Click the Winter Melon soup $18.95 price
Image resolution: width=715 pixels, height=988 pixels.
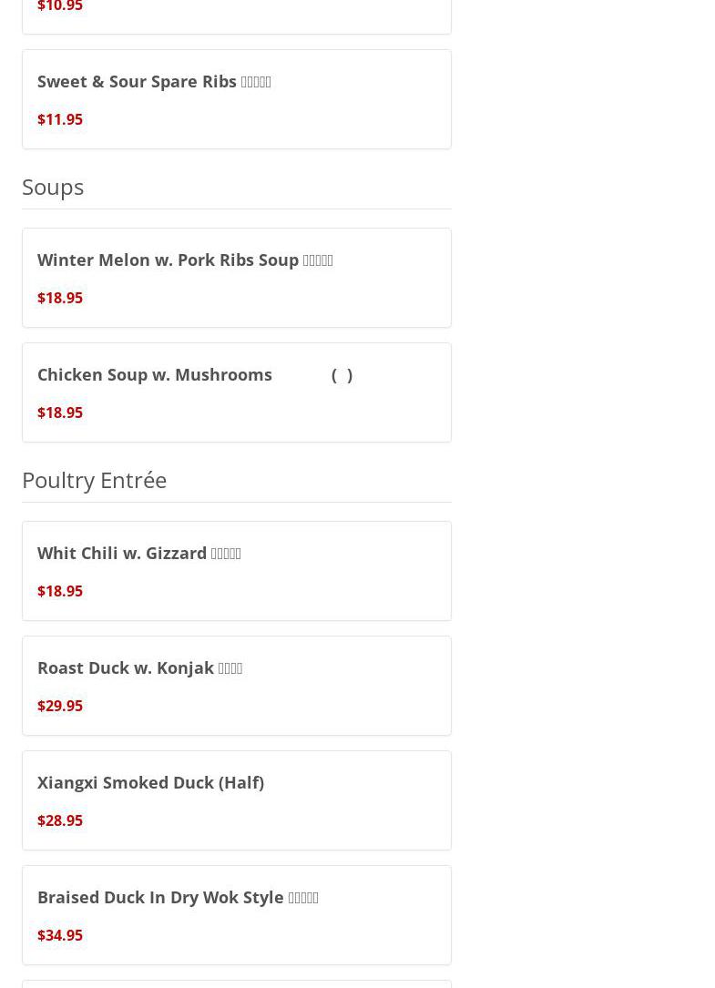(x=60, y=298)
